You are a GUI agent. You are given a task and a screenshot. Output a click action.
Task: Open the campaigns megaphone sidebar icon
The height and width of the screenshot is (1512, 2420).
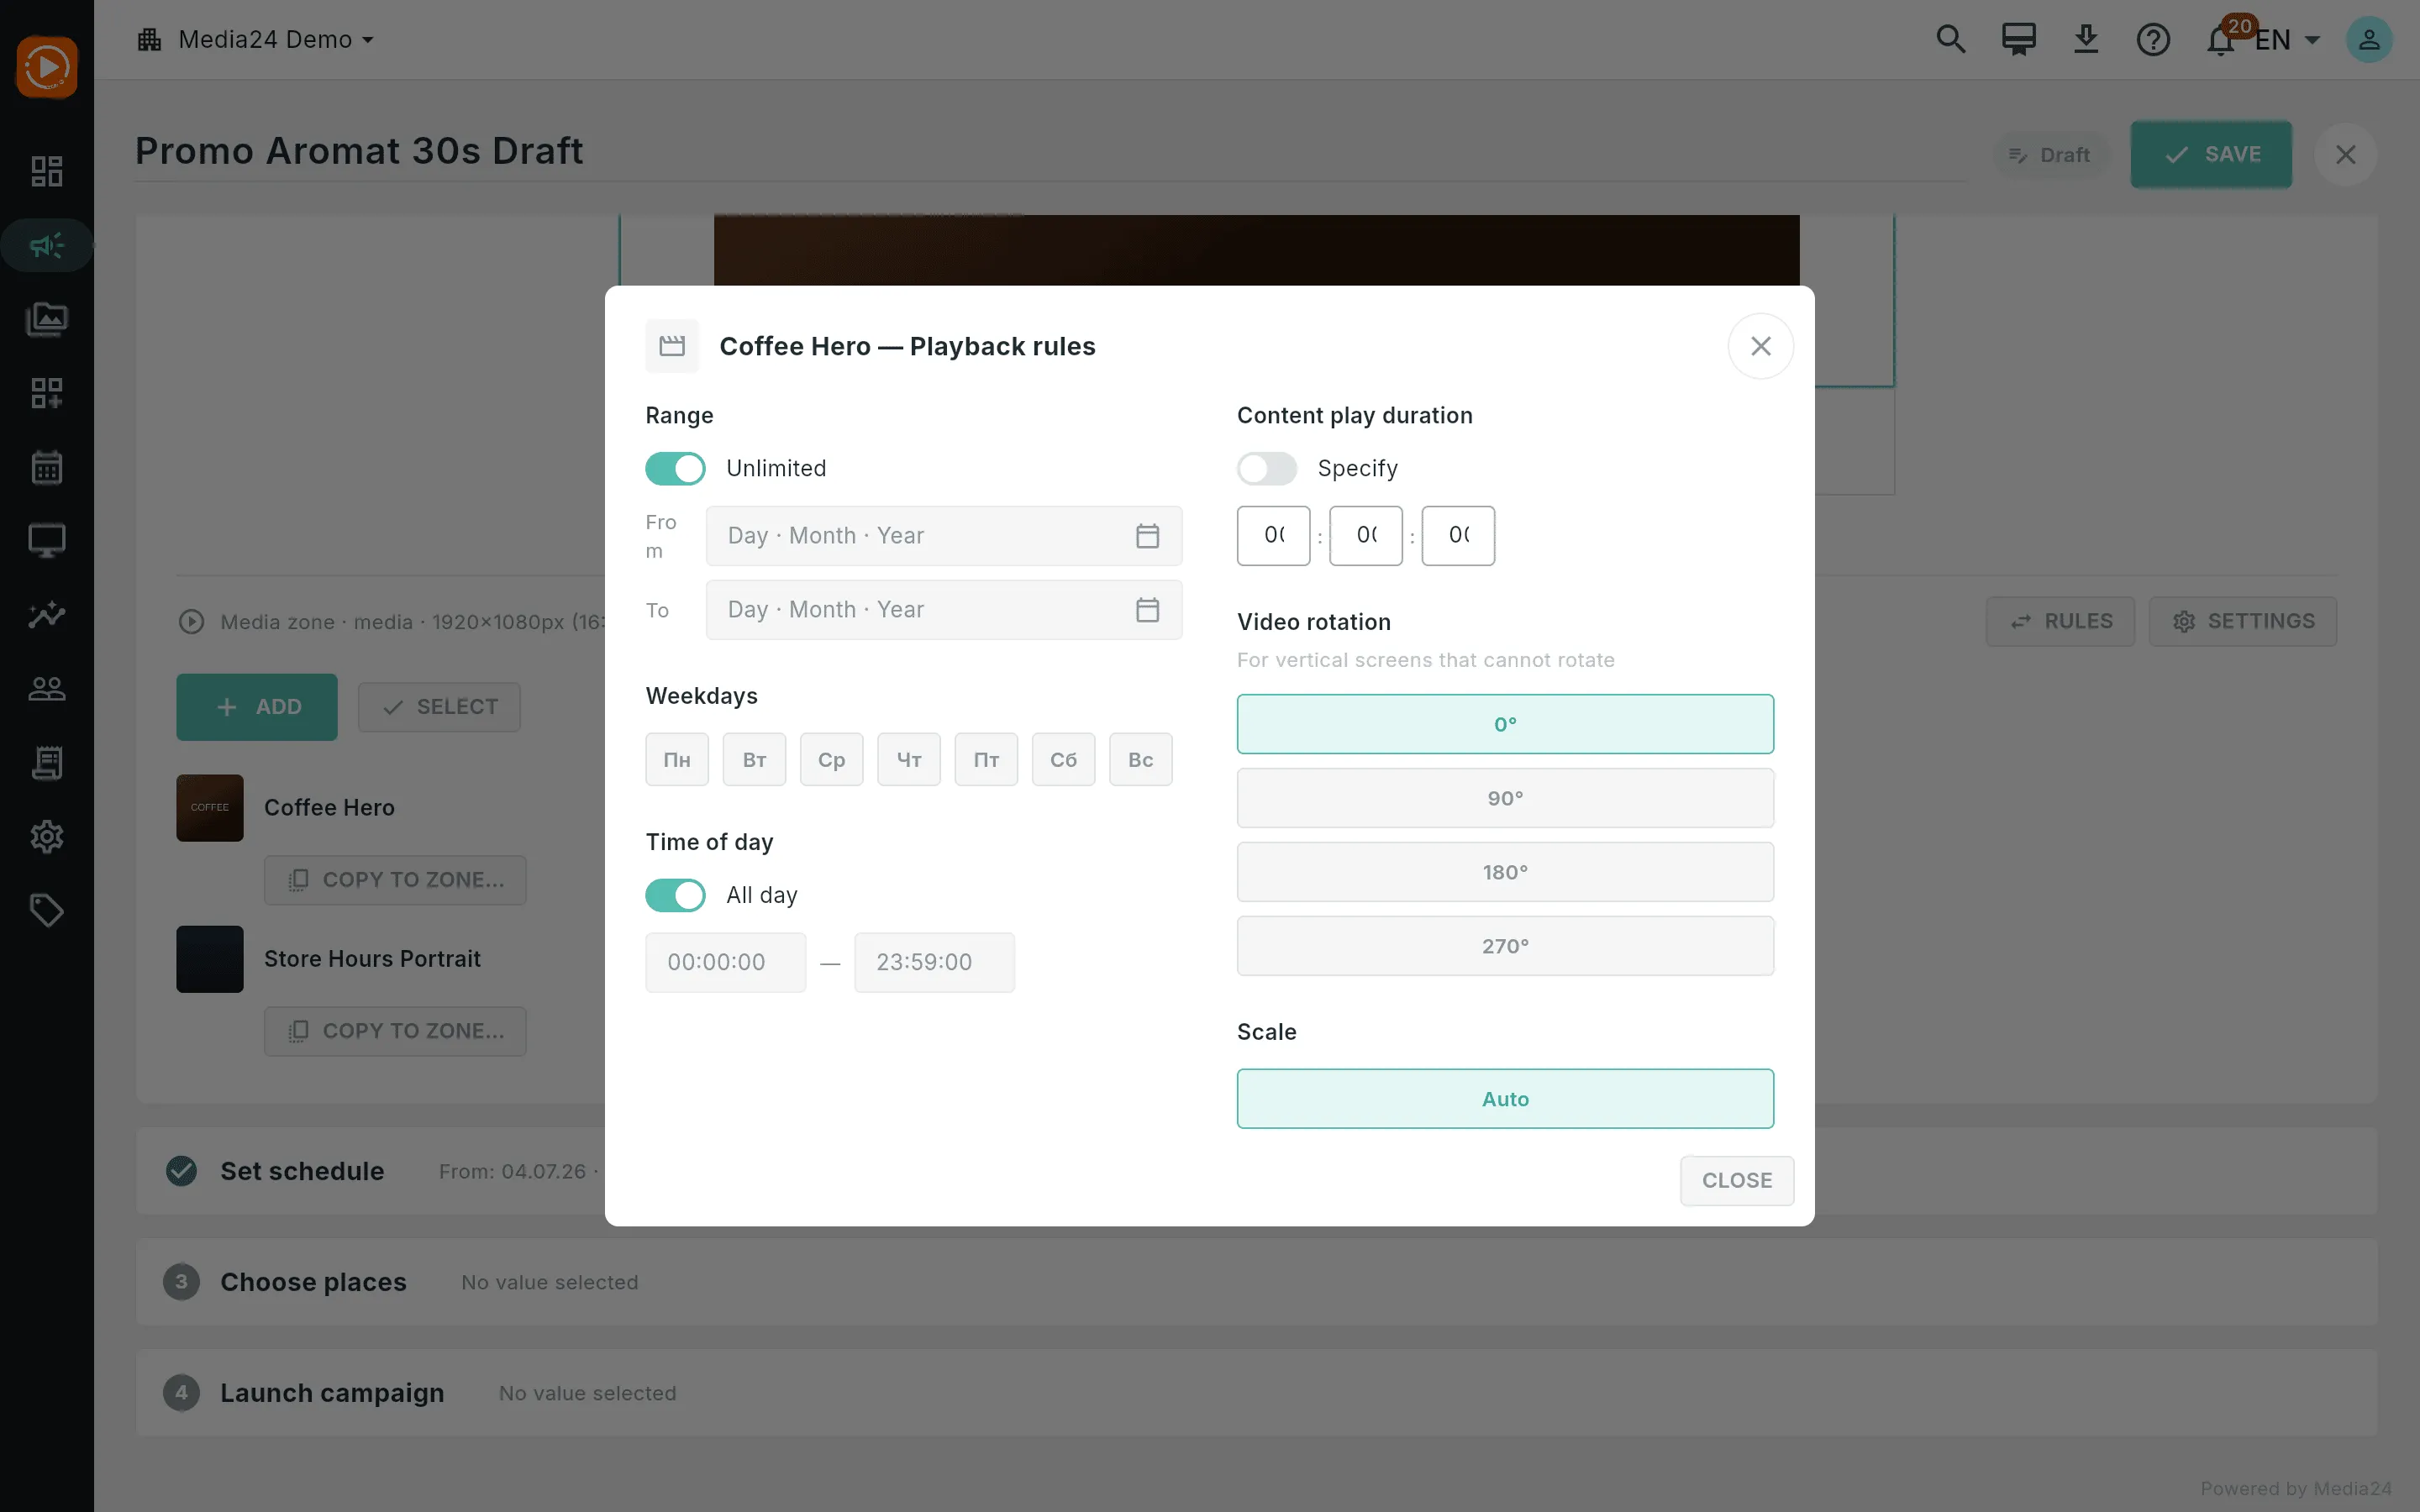click(x=46, y=245)
